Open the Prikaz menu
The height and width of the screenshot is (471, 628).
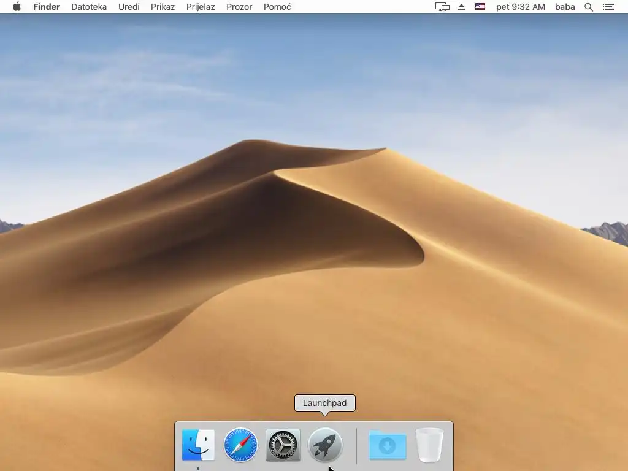tap(163, 7)
